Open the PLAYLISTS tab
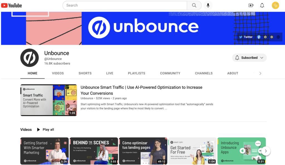The width and height of the screenshot is (285, 165). point(136,73)
